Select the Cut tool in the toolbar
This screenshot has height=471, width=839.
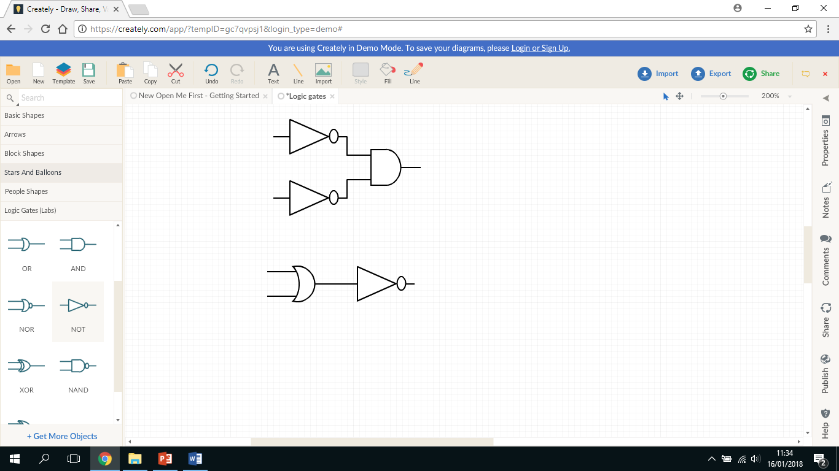coord(176,72)
